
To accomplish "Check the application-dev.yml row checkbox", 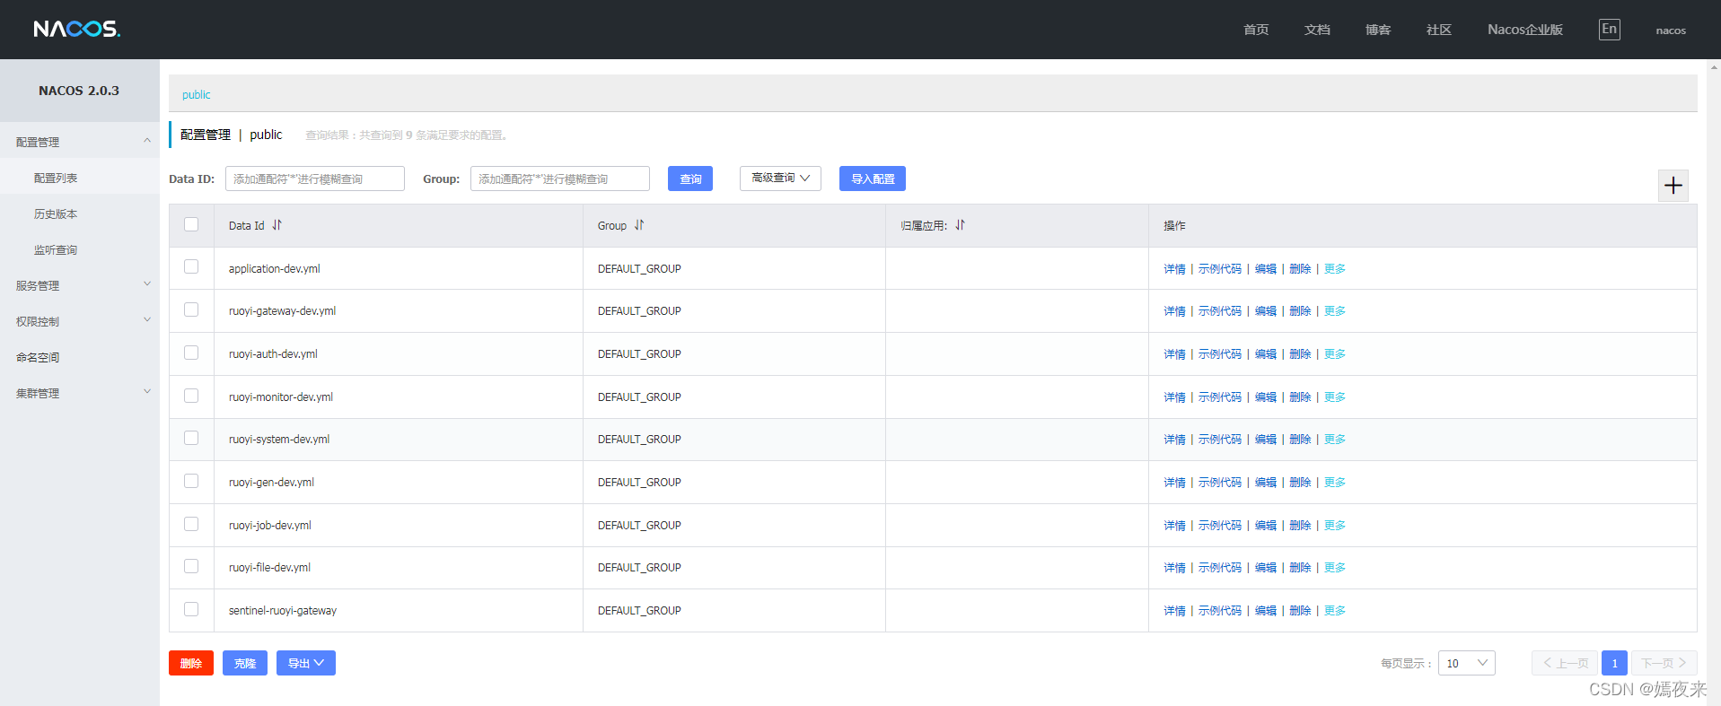I will click(x=191, y=267).
